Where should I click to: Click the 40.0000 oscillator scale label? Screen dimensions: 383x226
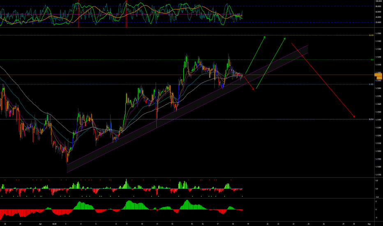point(378,17)
